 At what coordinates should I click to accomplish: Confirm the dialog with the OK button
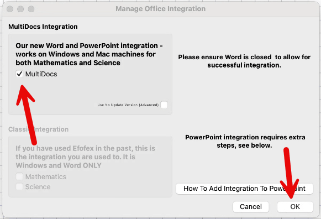pos(295,206)
